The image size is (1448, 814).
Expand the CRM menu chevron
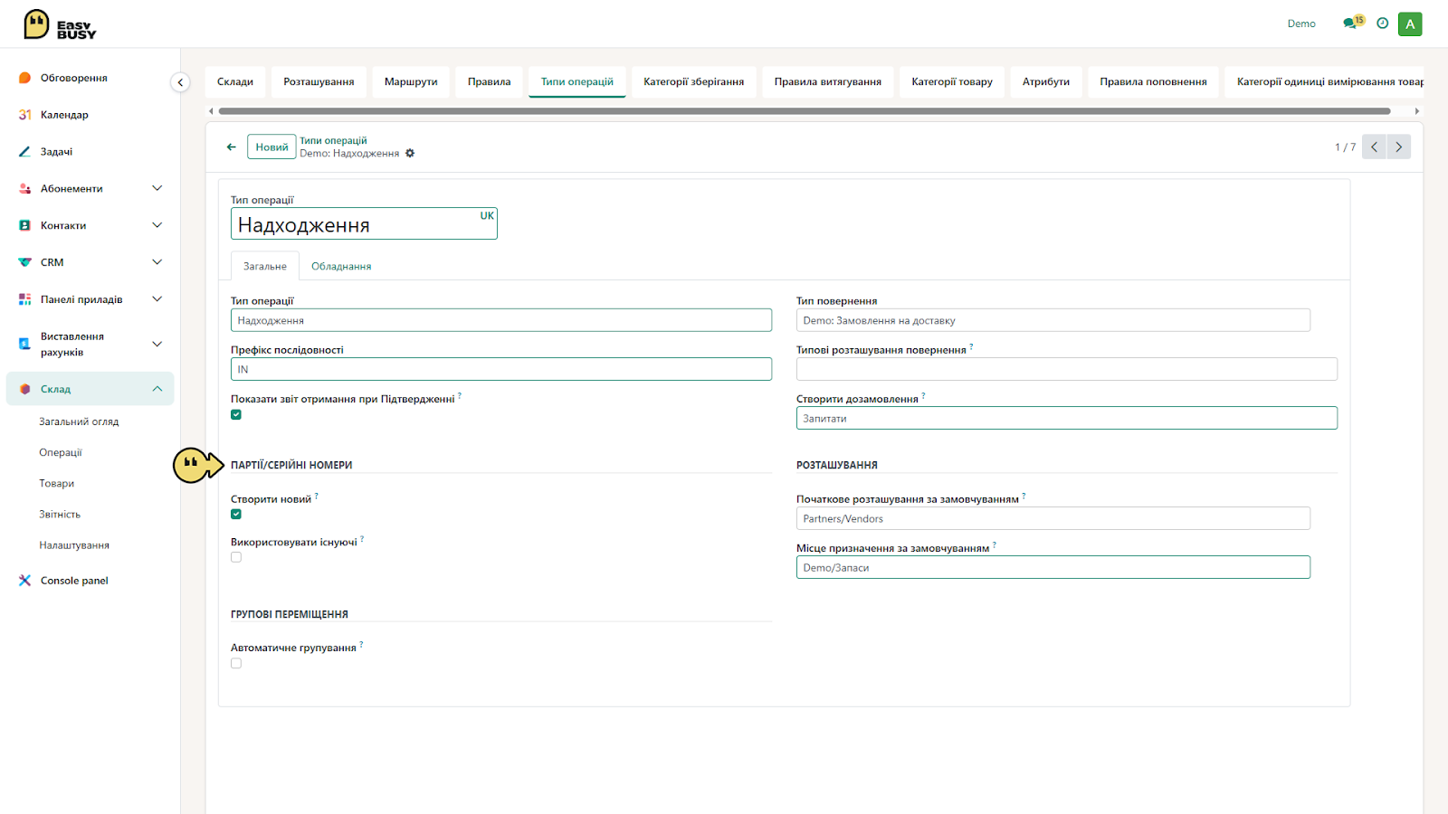[157, 262]
